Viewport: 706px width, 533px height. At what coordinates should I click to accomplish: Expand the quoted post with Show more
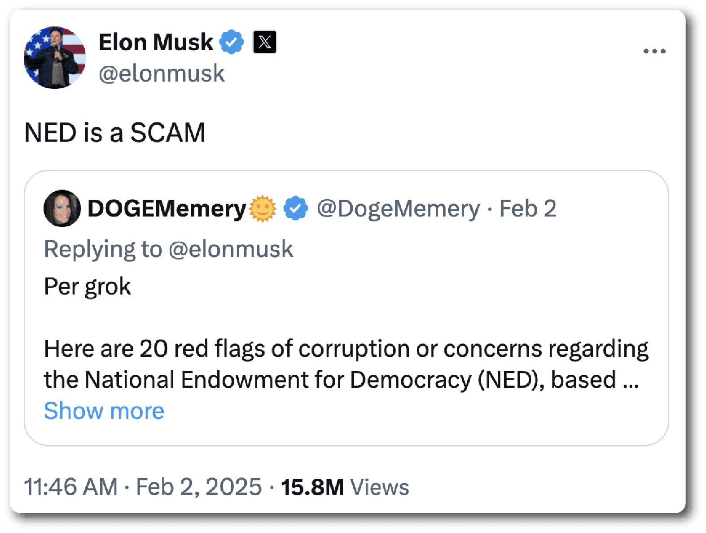coord(104,411)
